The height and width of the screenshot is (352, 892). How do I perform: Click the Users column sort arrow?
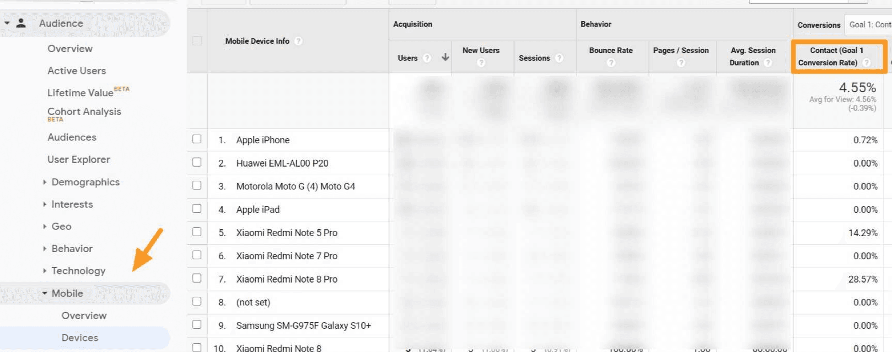(x=445, y=57)
